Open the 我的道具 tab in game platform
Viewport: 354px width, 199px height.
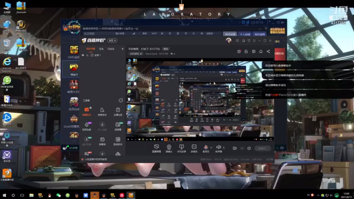pyautogui.click(x=259, y=34)
